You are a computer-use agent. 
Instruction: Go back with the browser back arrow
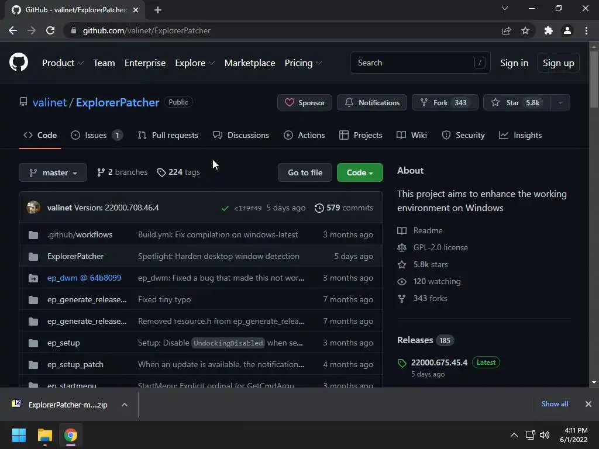pyautogui.click(x=13, y=30)
